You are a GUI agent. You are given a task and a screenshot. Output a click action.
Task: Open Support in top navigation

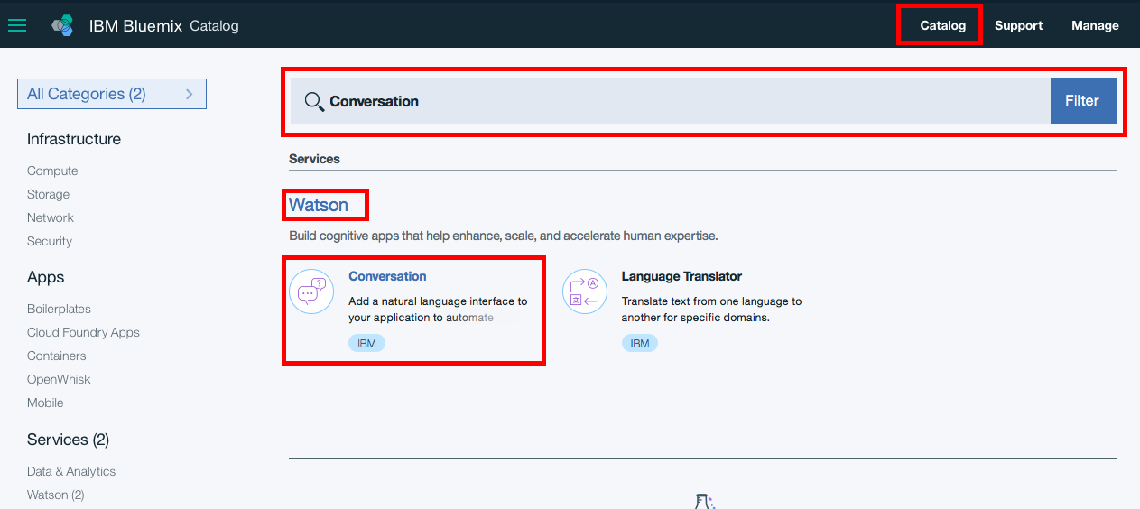point(1018,25)
